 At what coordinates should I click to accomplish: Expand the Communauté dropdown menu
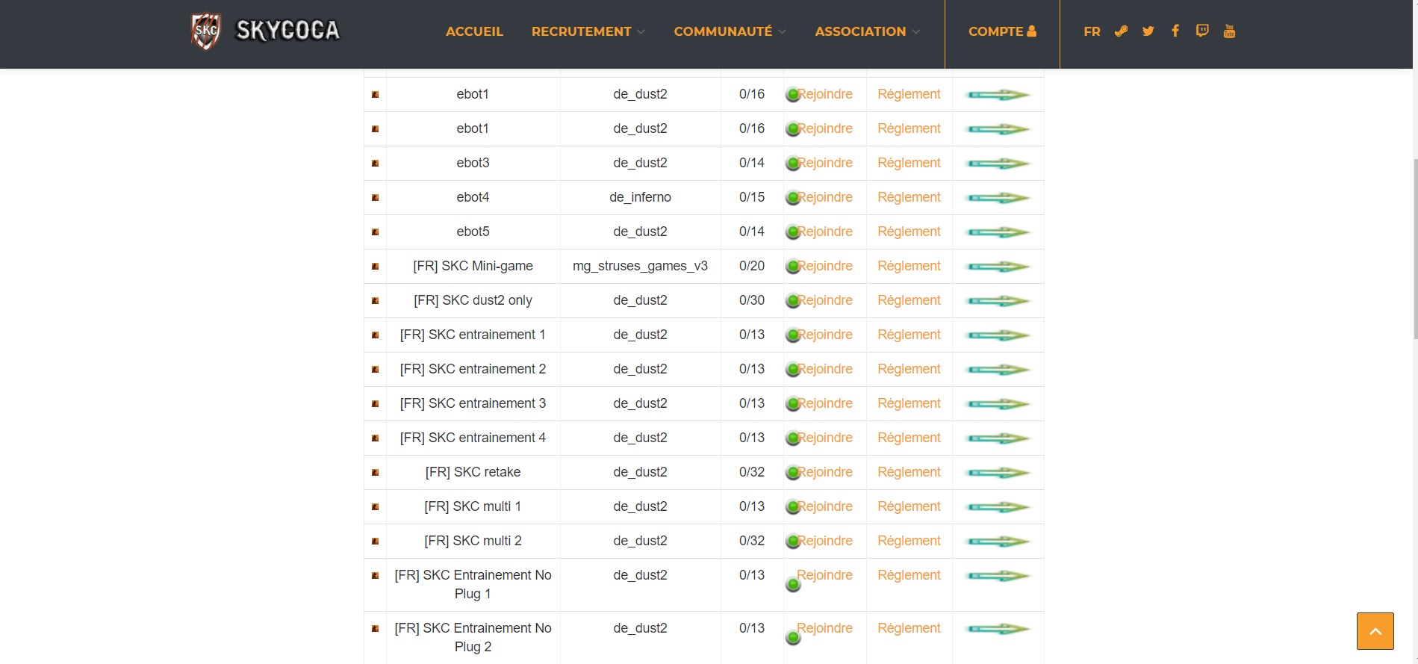[730, 31]
